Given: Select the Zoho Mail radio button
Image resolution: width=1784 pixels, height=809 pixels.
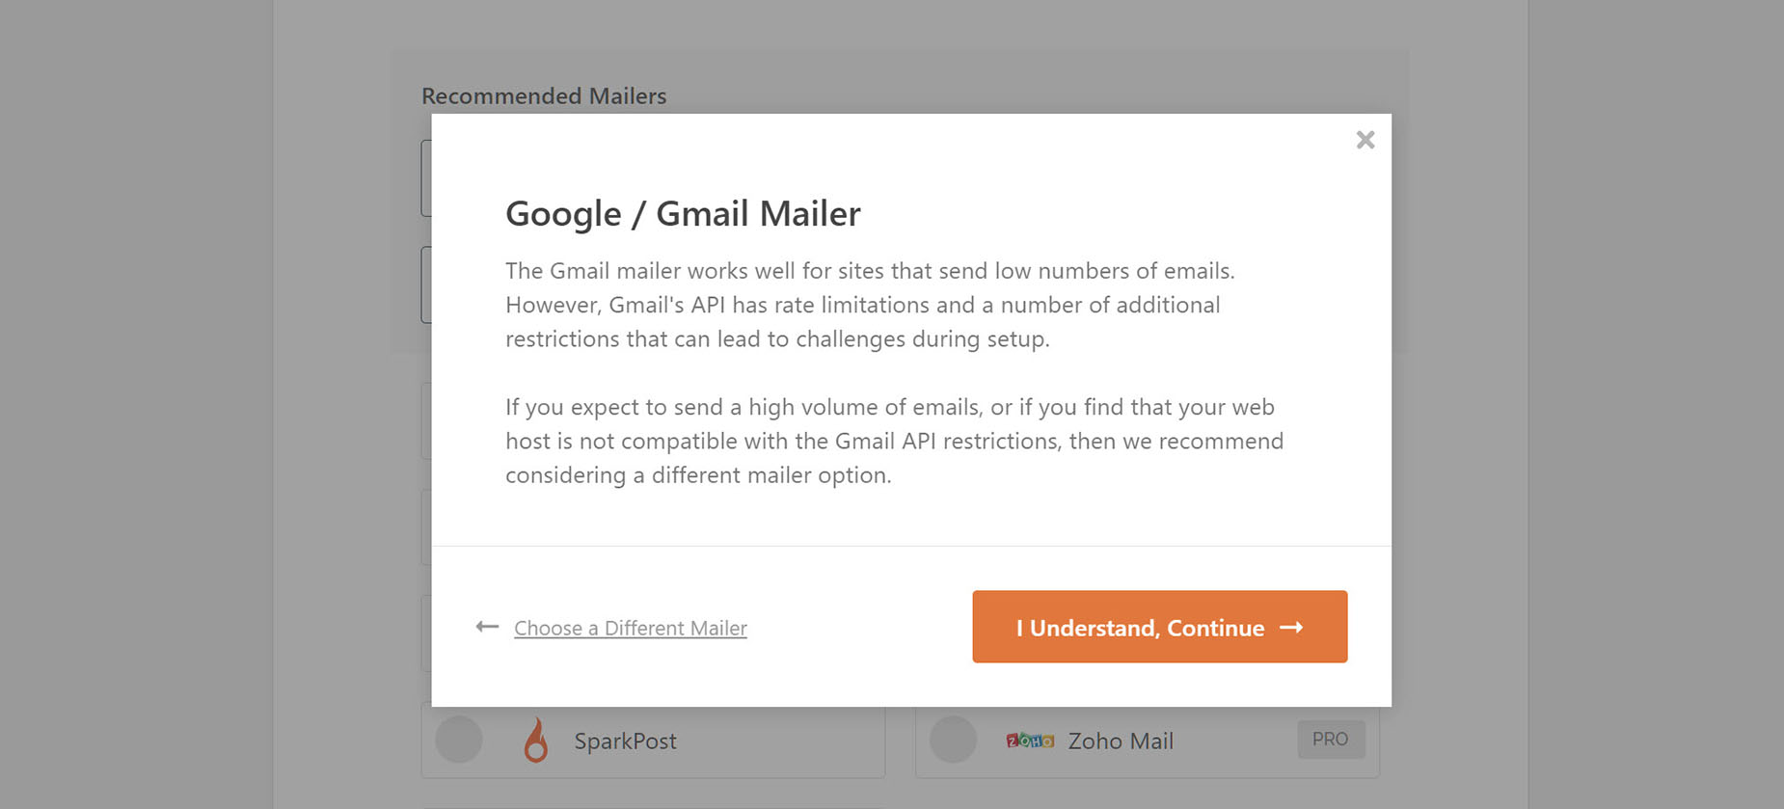Looking at the screenshot, I should pyautogui.click(x=953, y=740).
